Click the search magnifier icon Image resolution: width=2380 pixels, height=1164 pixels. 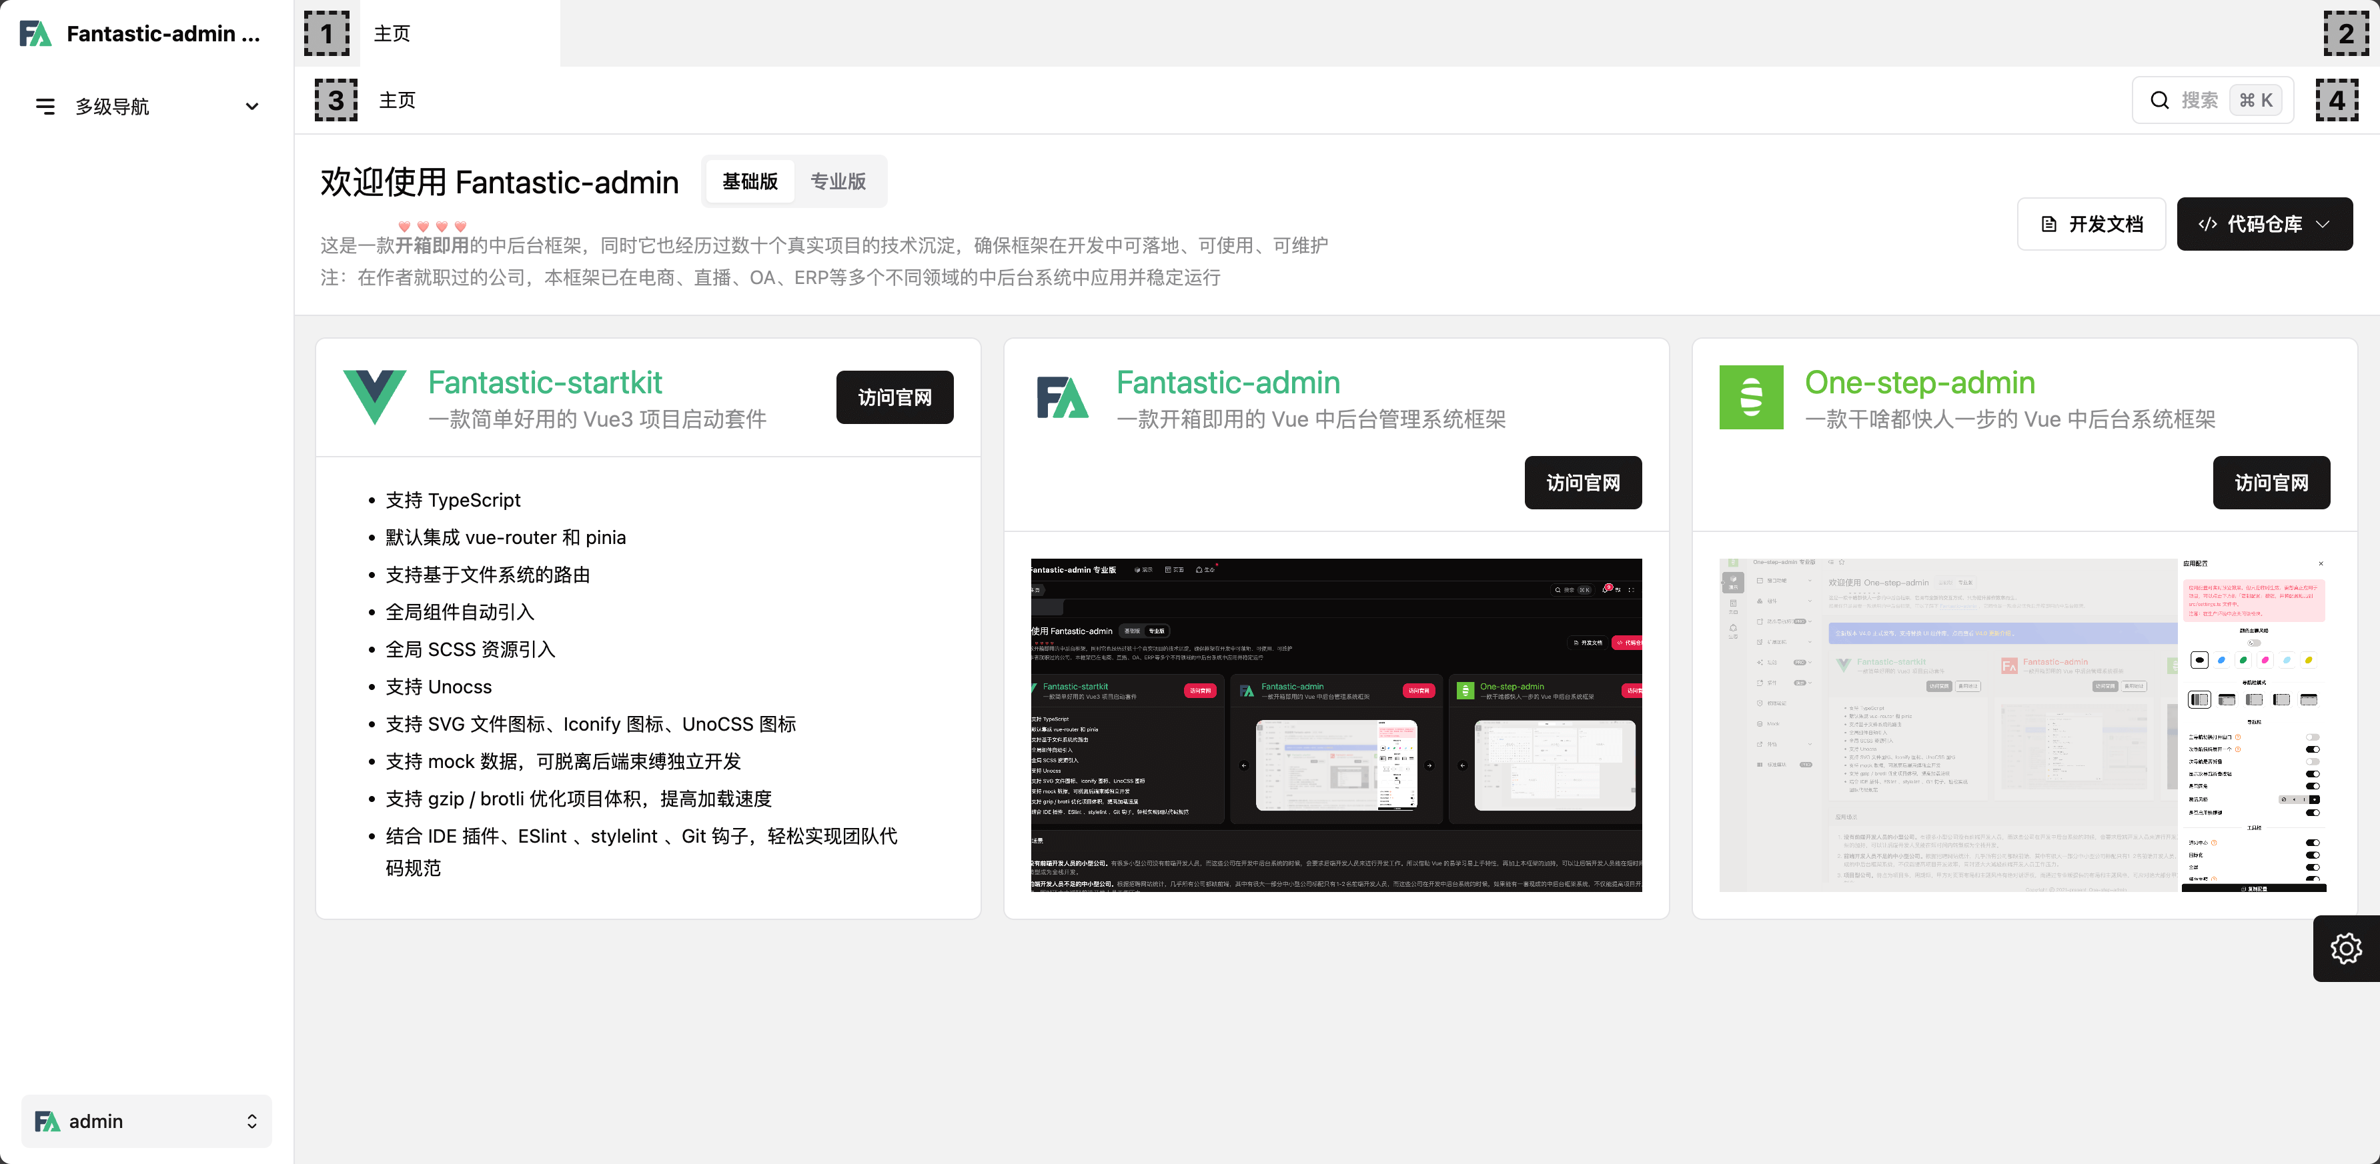(x=2159, y=101)
